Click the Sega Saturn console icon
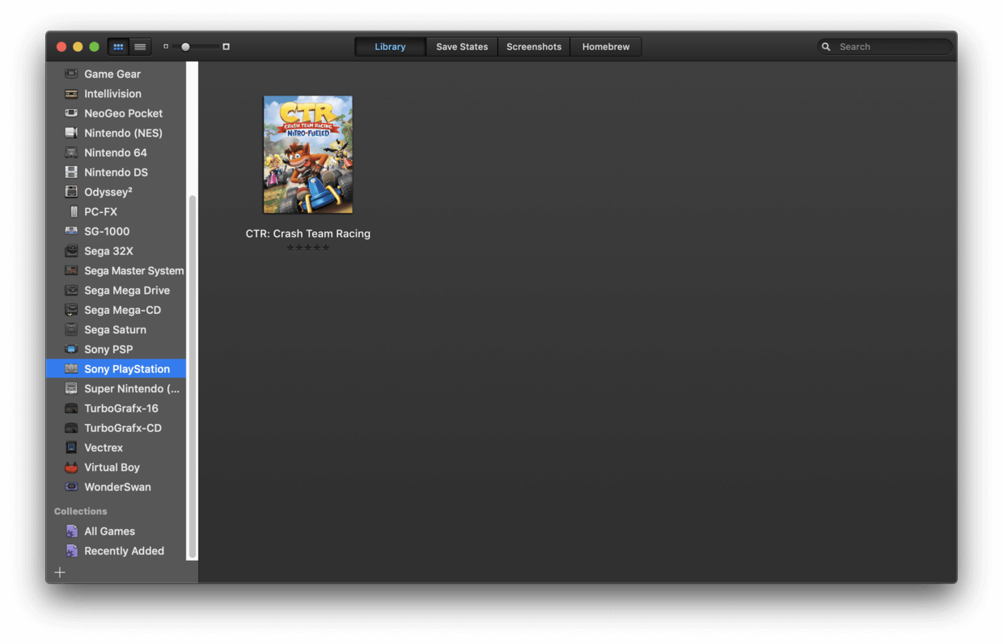 [71, 330]
